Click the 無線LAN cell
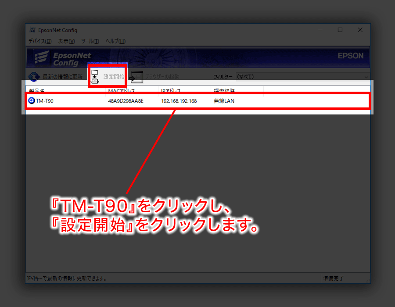Viewport: 395px width, 307px height. (224, 101)
